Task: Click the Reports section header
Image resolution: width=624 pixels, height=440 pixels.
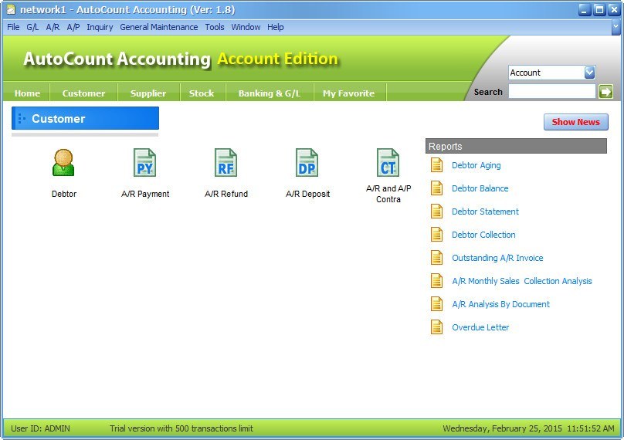Action: pos(516,146)
